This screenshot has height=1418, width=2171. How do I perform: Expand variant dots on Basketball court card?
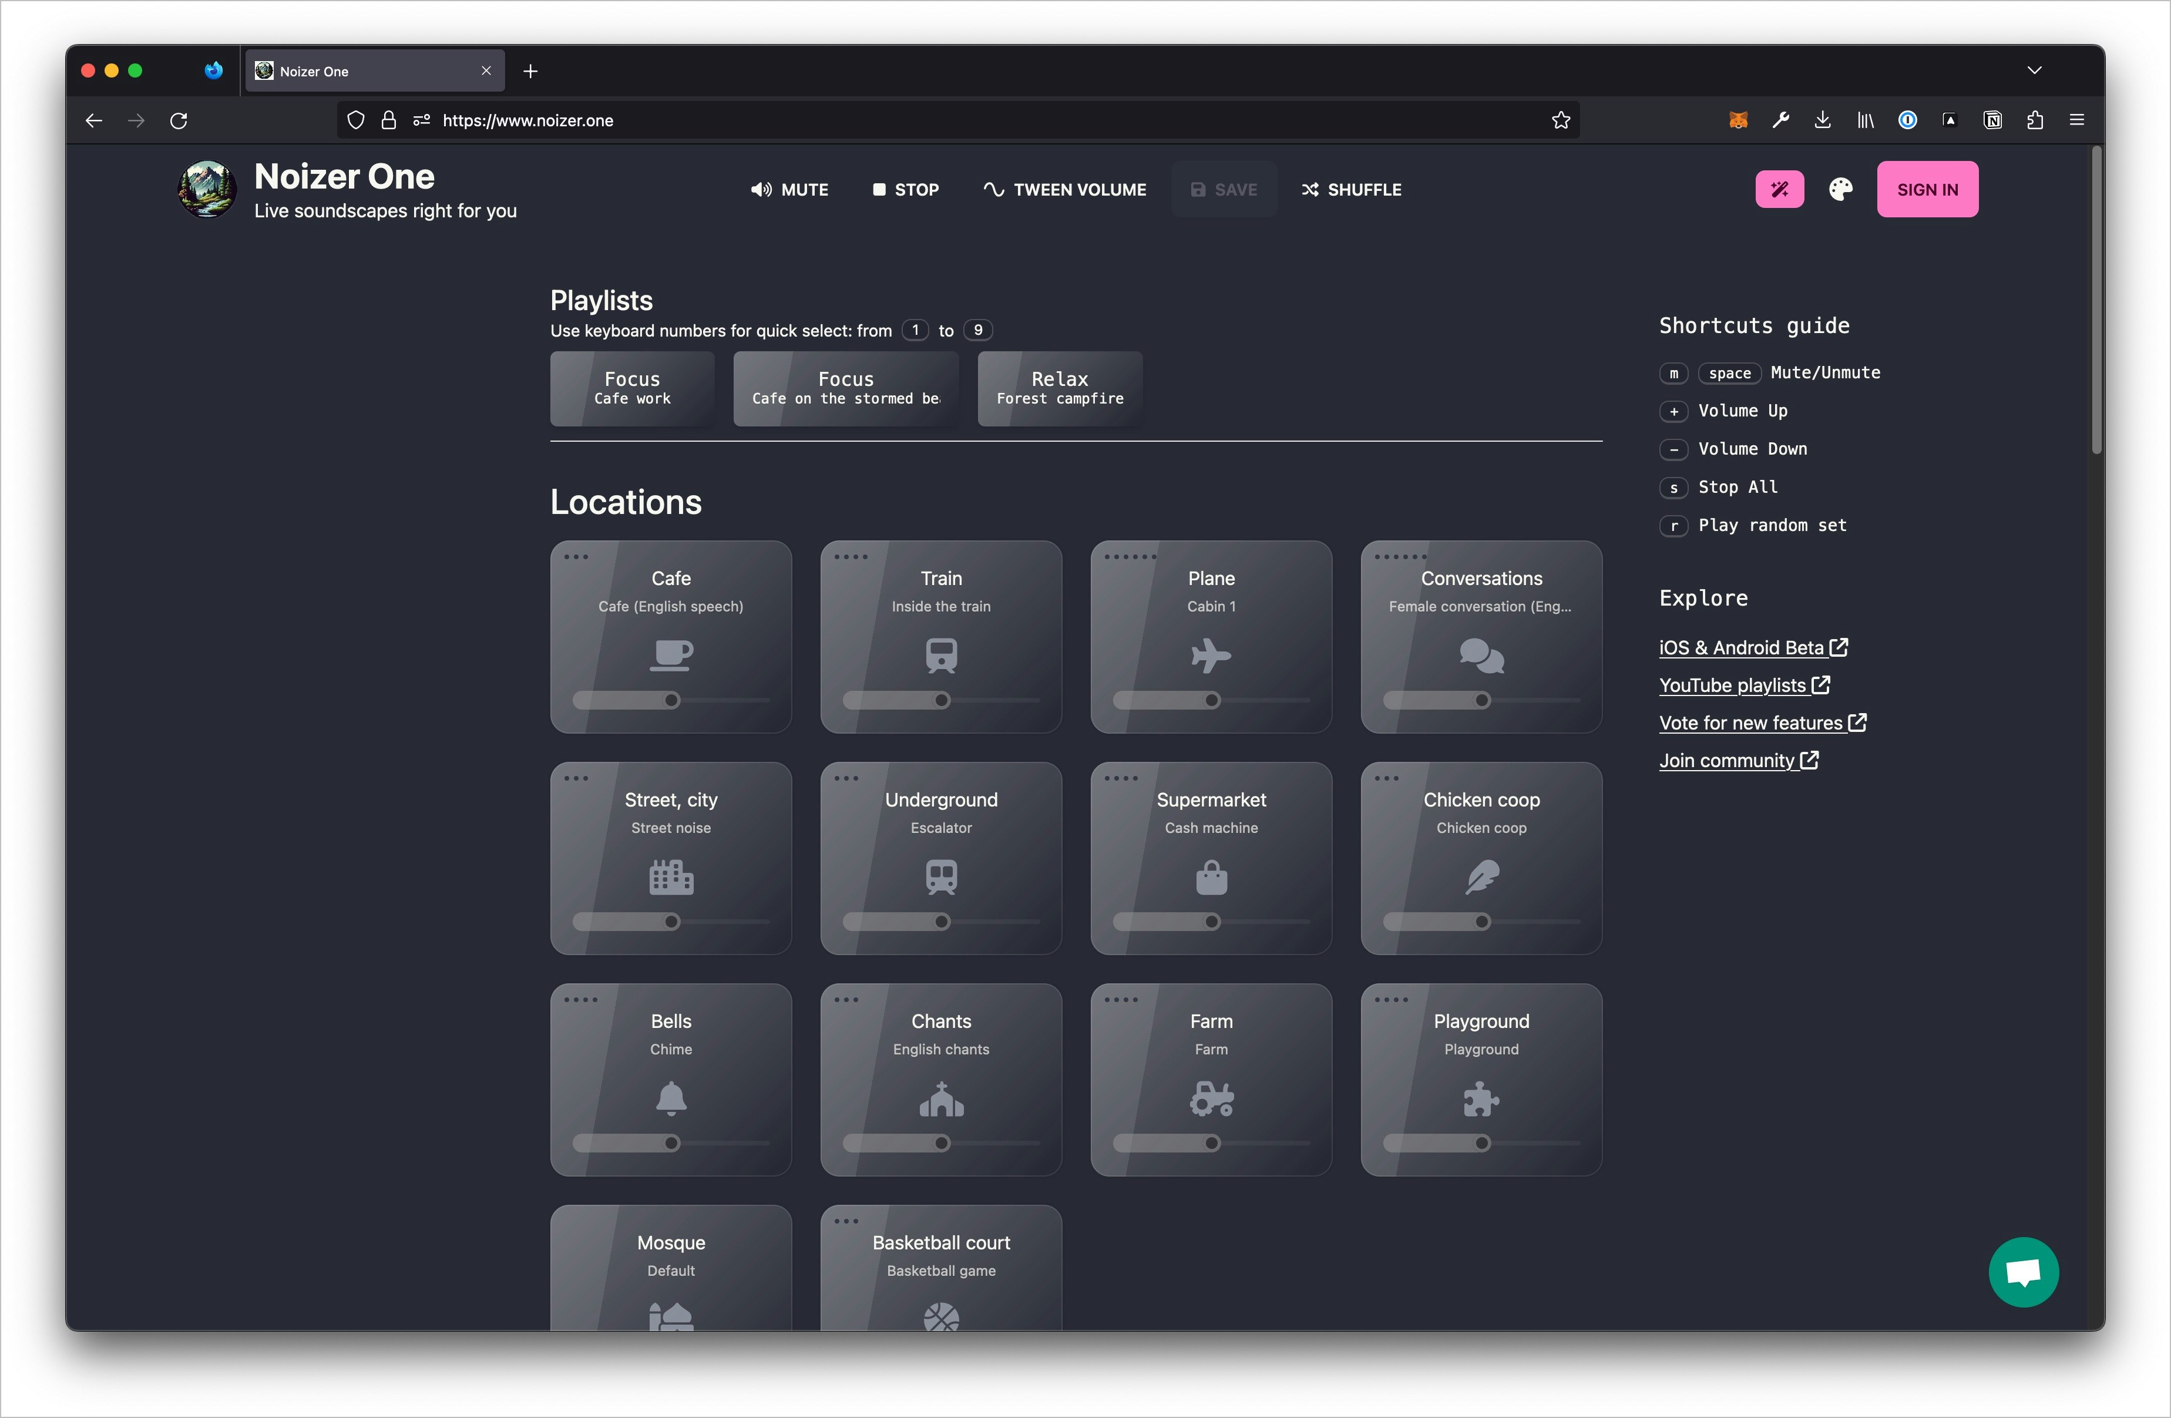(846, 1221)
